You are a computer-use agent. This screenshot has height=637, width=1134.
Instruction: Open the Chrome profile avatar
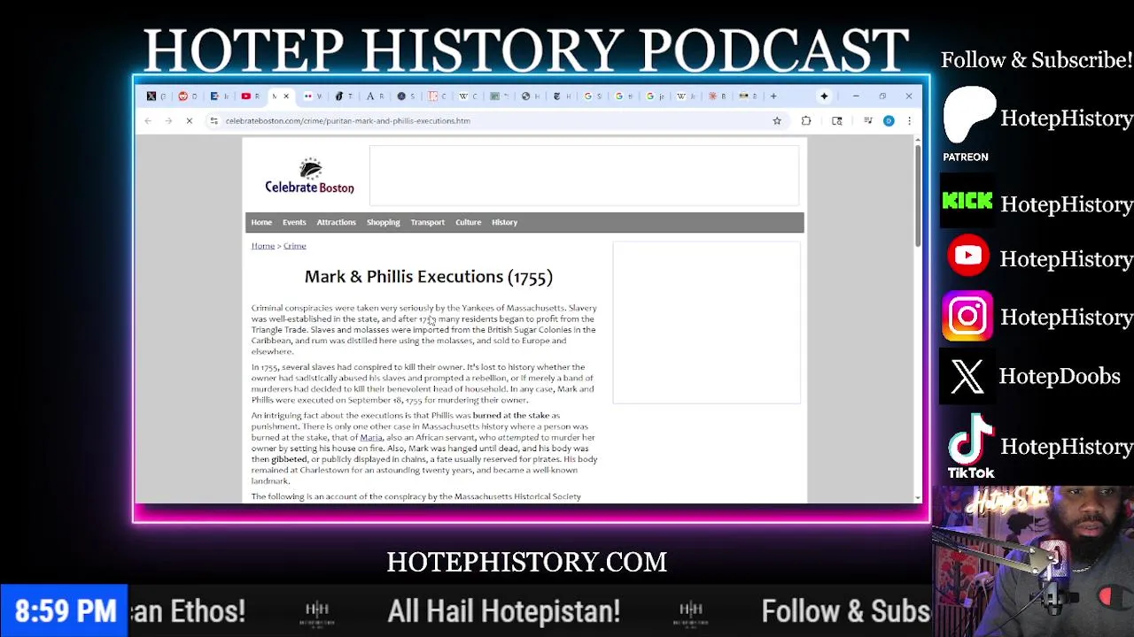tap(889, 121)
